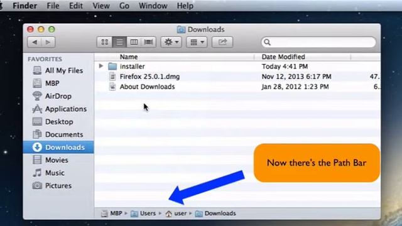
Task: Go back with the left arrow button
Action: pyautogui.click(x=35, y=42)
